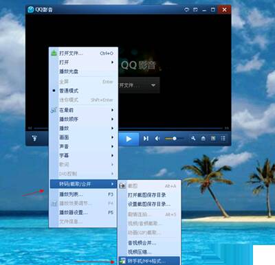The height and width of the screenshot is (265, 275).
Task: Click the eject/open file icon
Action: pyautogui.click(x=203, y=138)
